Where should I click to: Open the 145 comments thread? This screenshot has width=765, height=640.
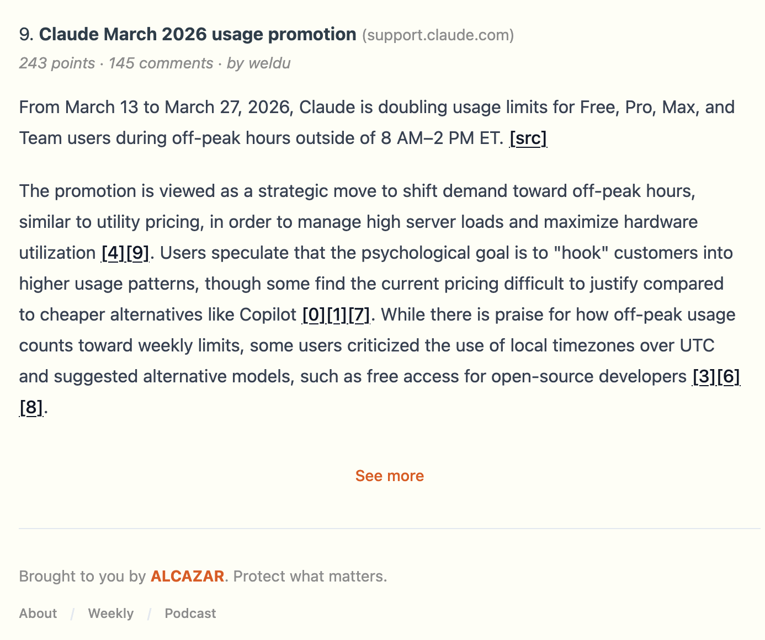162,63
